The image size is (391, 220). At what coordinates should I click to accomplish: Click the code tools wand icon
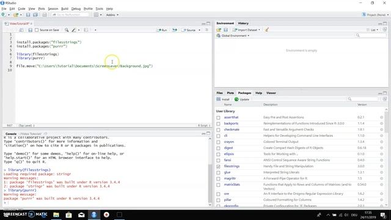(x=74, y=30)
